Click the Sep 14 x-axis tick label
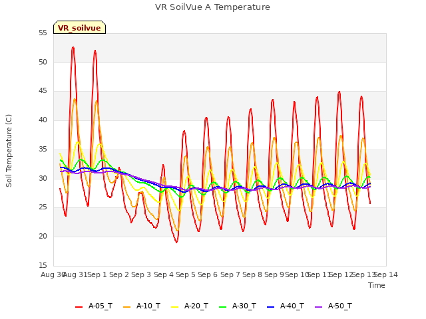This screenshot has height=319, width=426. (x=386, y=274)
